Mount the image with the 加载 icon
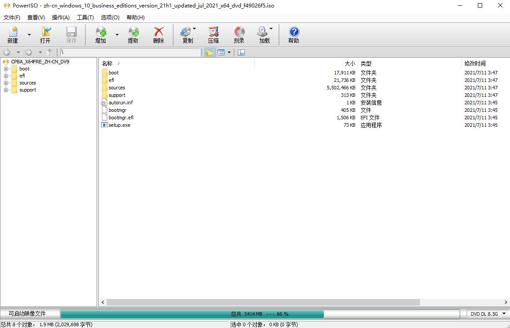510x328 pixels. 264,34
